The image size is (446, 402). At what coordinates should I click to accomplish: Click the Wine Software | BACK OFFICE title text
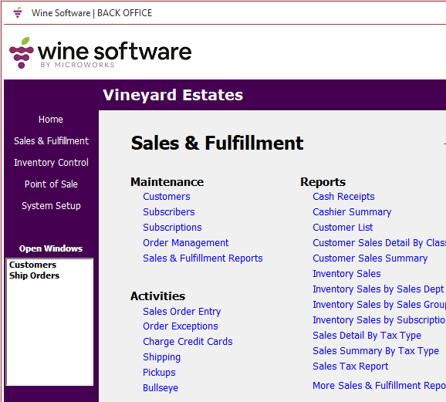[92, 13]
